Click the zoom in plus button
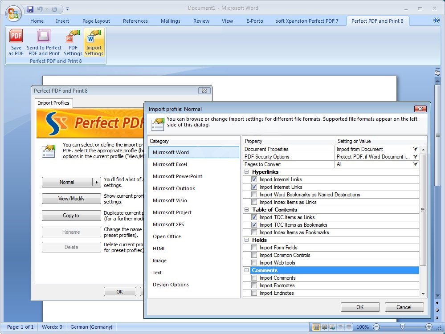Image resolution: width=445 pixels, height=334 pixels. click(429, 327)
